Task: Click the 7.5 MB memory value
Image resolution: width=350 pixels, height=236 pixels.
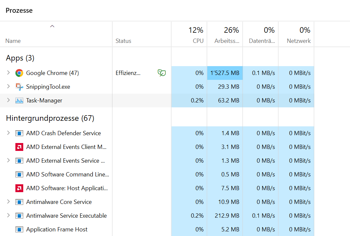Action: 230,188
